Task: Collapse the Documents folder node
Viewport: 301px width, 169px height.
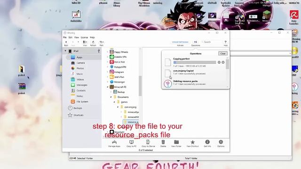Action: (111, 97)
